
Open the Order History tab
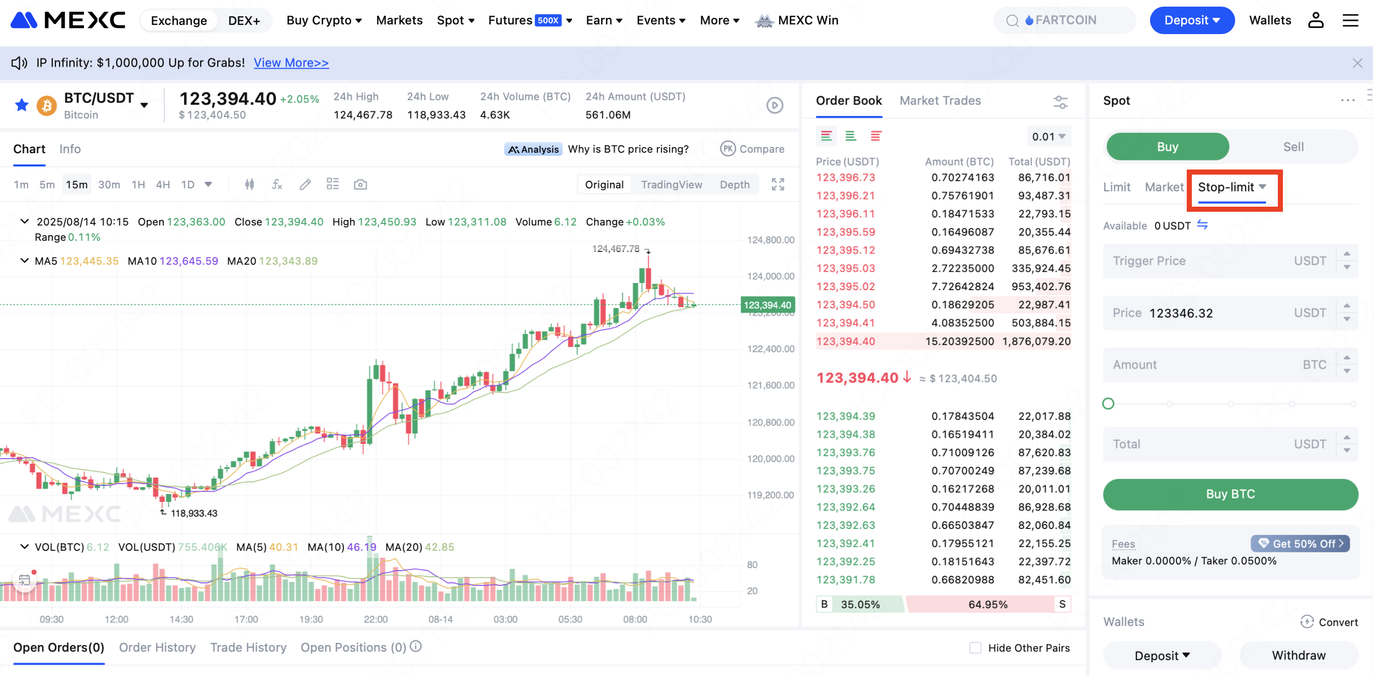157,647
